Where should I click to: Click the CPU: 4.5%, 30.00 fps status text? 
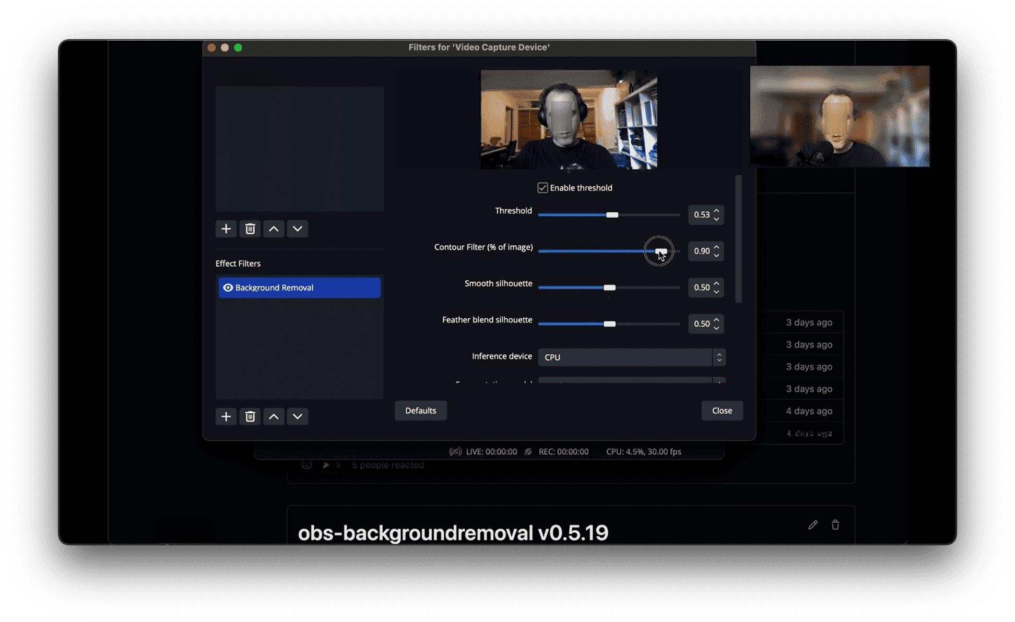(x=643, y=452)
